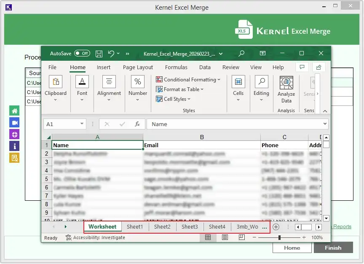
Task: Click the Finish button
Action: pos(333,248)
